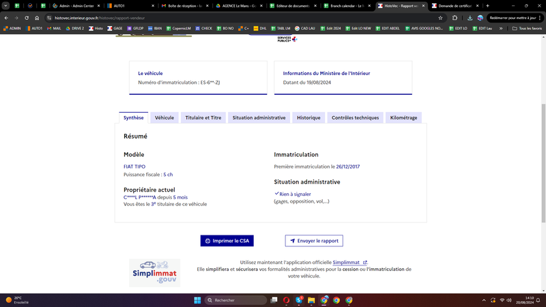Open the MAIL bookmark
The image size is (546, 307).
[54, 28]
